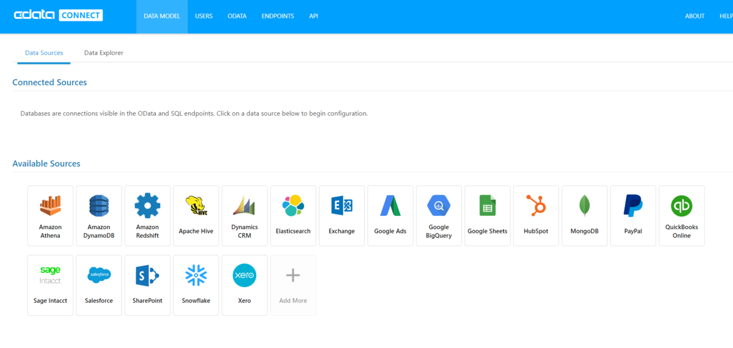733x348 pixels.
Task: Select the Sage Intacct source tile
Action: [50, 285]
